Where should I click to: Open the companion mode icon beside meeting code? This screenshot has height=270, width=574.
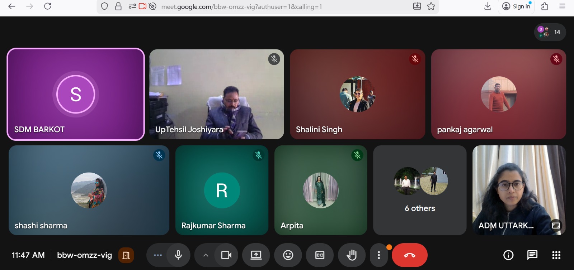coord(126,255)
